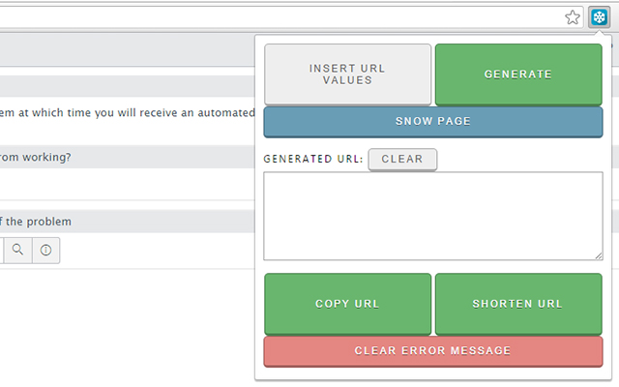Image resolution: width=619 pixels, height=387 pixels.
Task: Click inside the Generated URL text area
Action: (x=432, y=216)
